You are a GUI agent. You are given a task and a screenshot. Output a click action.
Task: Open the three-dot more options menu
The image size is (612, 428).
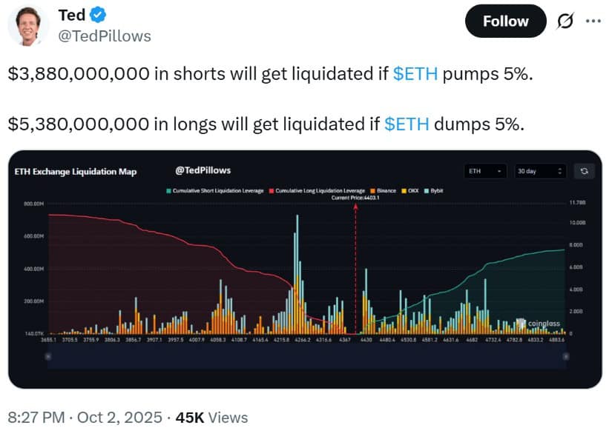593,21
